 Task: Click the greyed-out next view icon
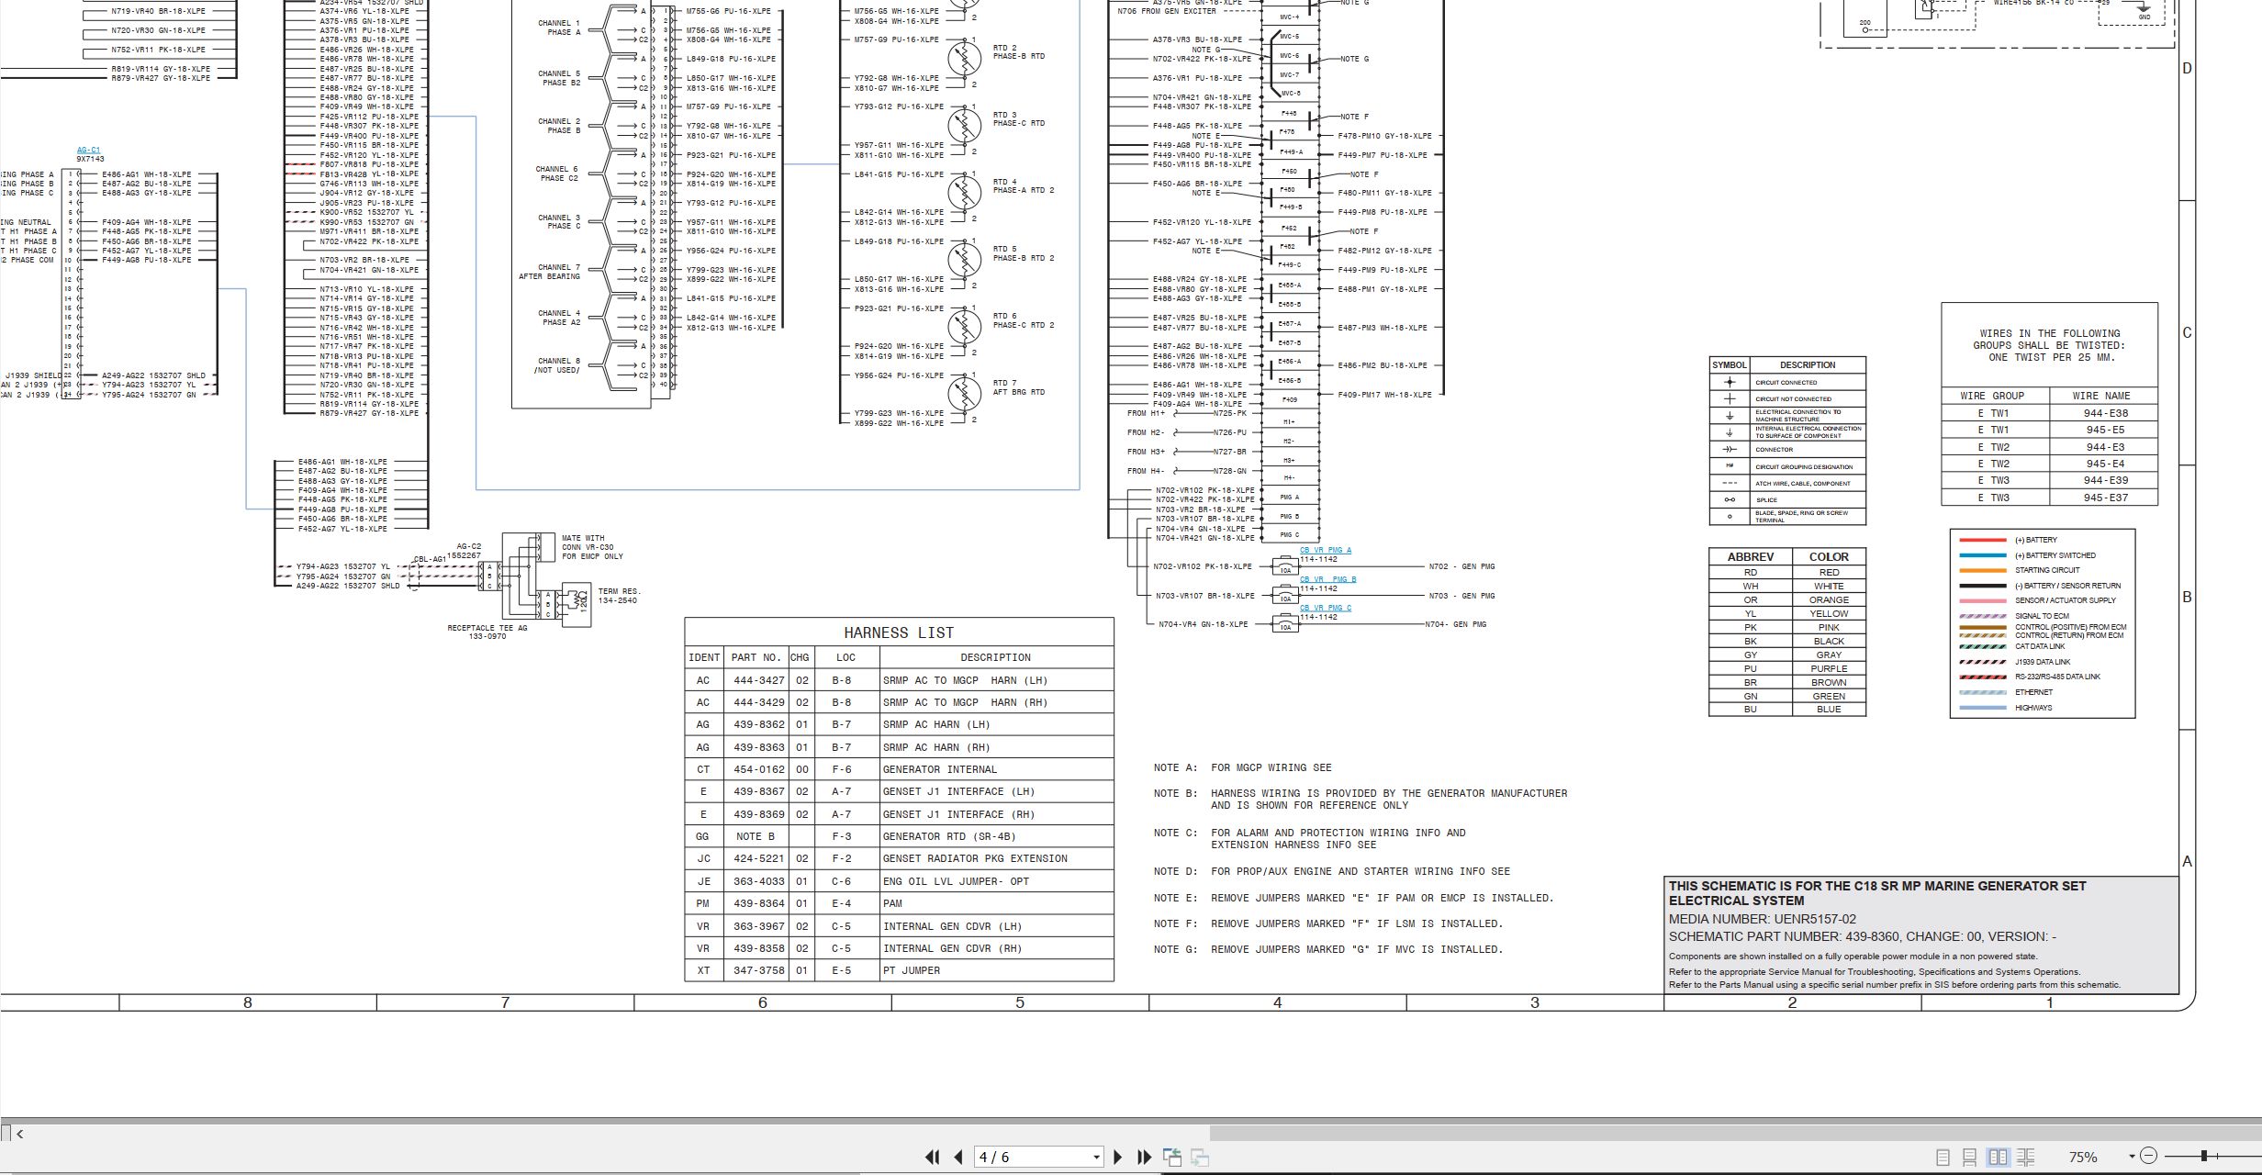coord(1200,1158)
